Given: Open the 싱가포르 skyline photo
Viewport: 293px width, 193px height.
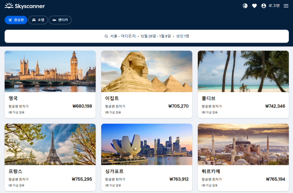Looking at the screenshot, I should point(147,144).
